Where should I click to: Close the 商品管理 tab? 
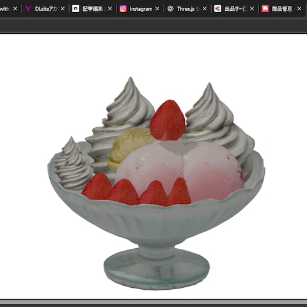pos(299,9)
